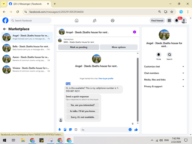Open the Groups icon in top navigation
The image size is (192, 144).
[113, 20]
